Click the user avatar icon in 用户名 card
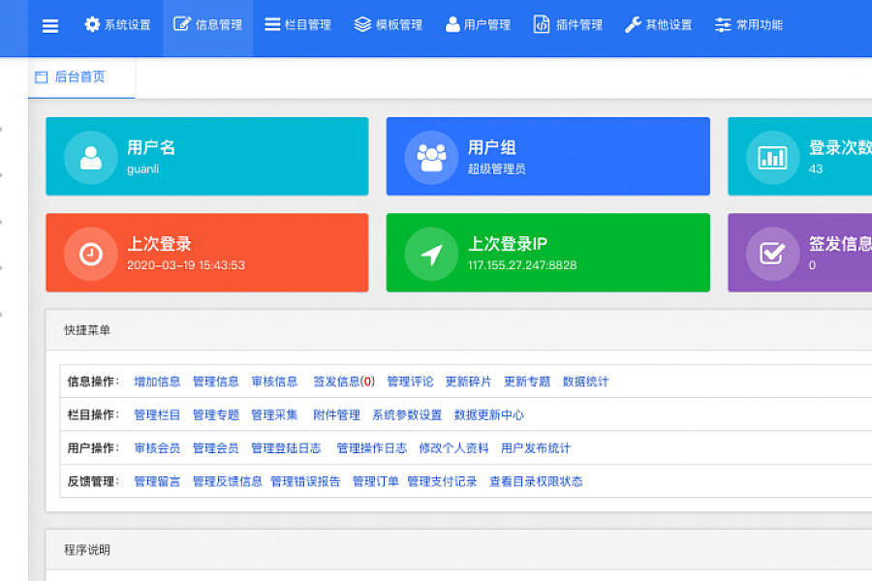This screenshot has width=872, height=581. point(91,157)
